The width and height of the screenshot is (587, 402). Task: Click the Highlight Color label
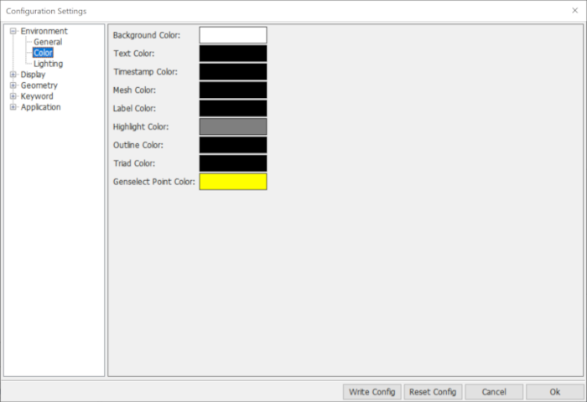141,126
